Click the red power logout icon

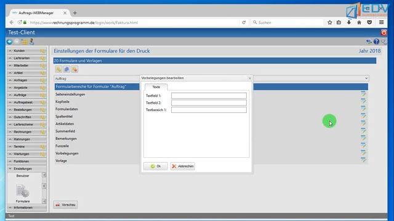(384, 33)
